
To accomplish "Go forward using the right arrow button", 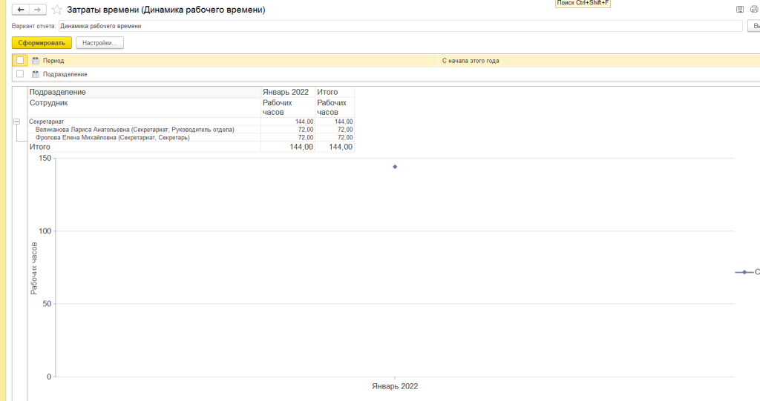I will tap(37, 10).
